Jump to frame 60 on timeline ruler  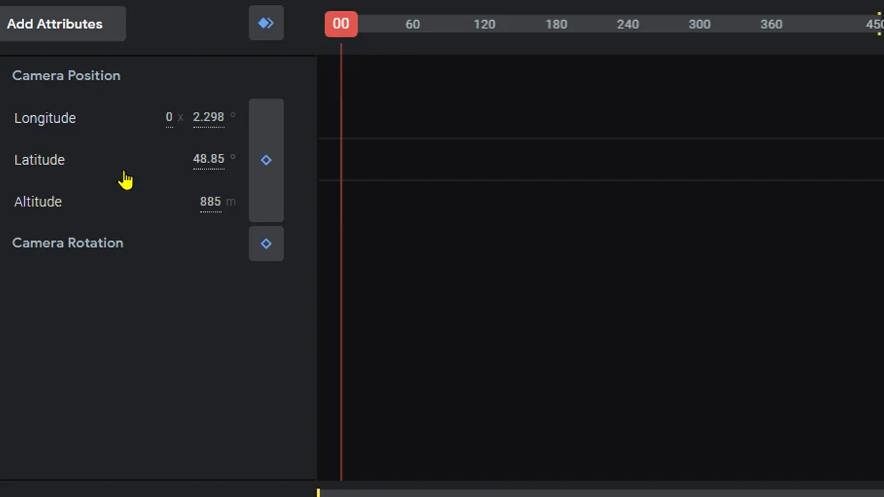click(x=412, y=24)
